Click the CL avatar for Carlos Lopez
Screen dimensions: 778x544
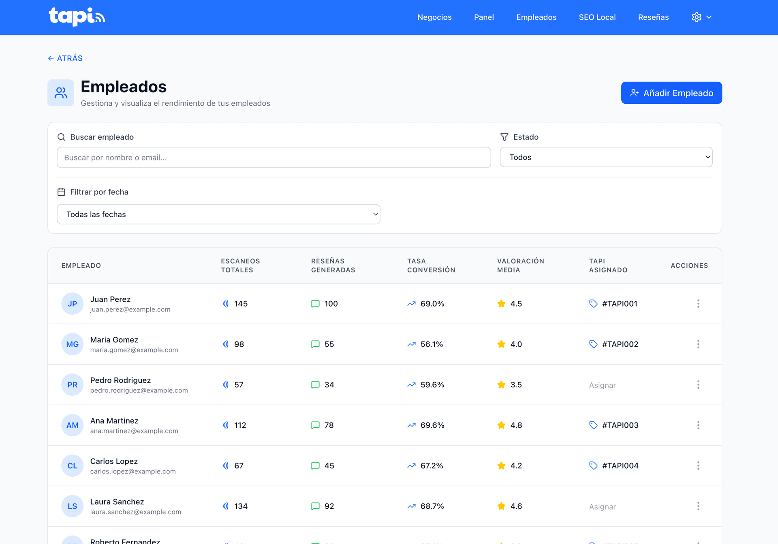pyautogui.click(x=72, y=465)
